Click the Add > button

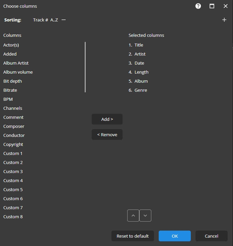(107, 119)
